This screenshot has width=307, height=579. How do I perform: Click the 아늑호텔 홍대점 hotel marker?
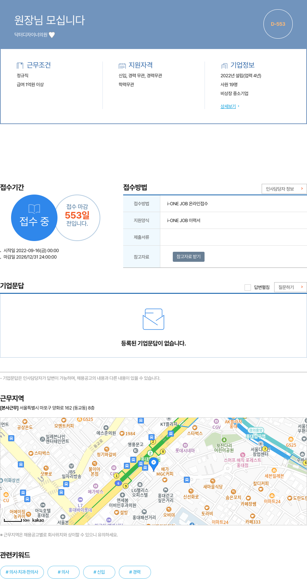pos(43,505)
